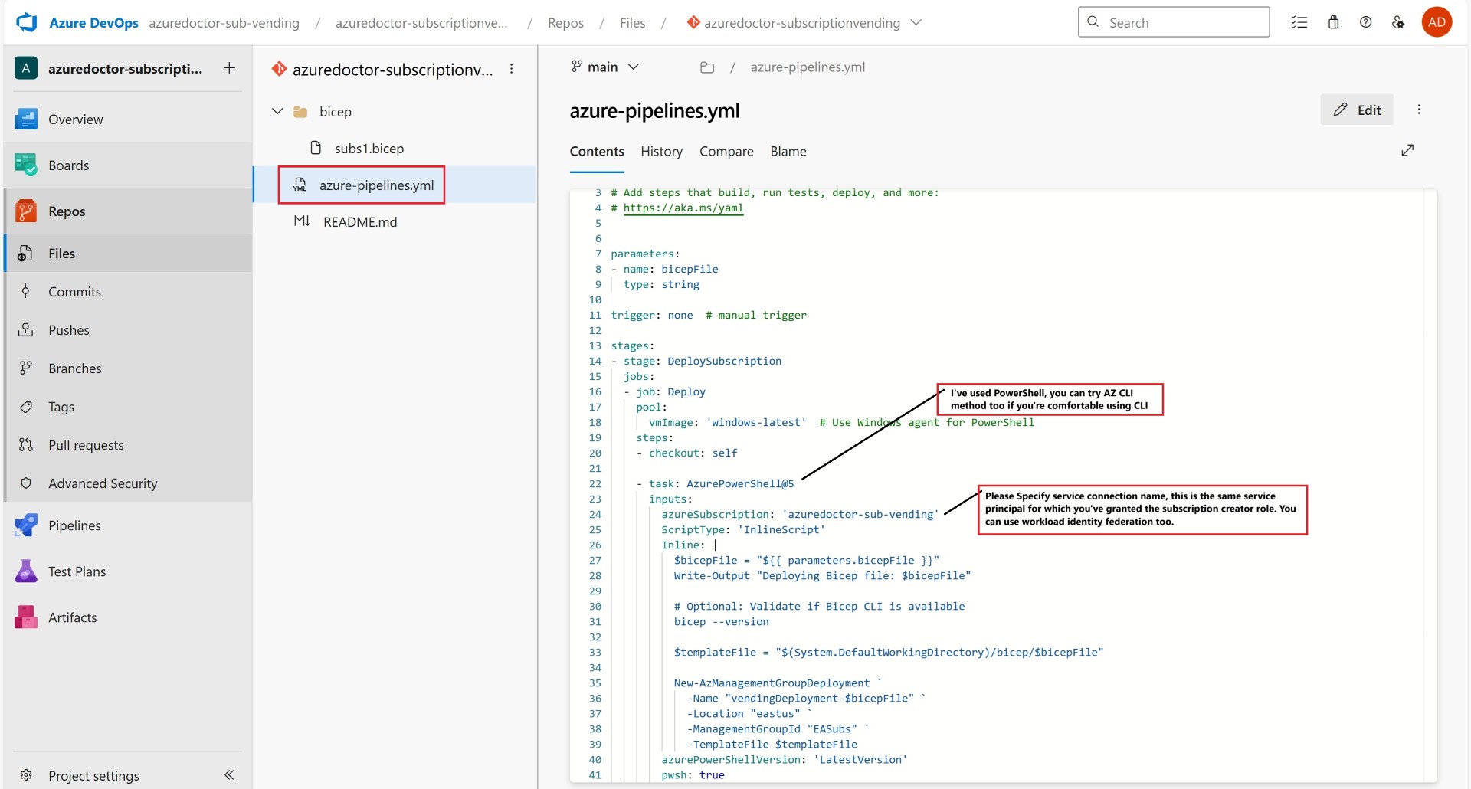The image size is (1471, 789).
Task: Click code line 'task: AzurePowerShell@5'
Action: coord(721,483)
